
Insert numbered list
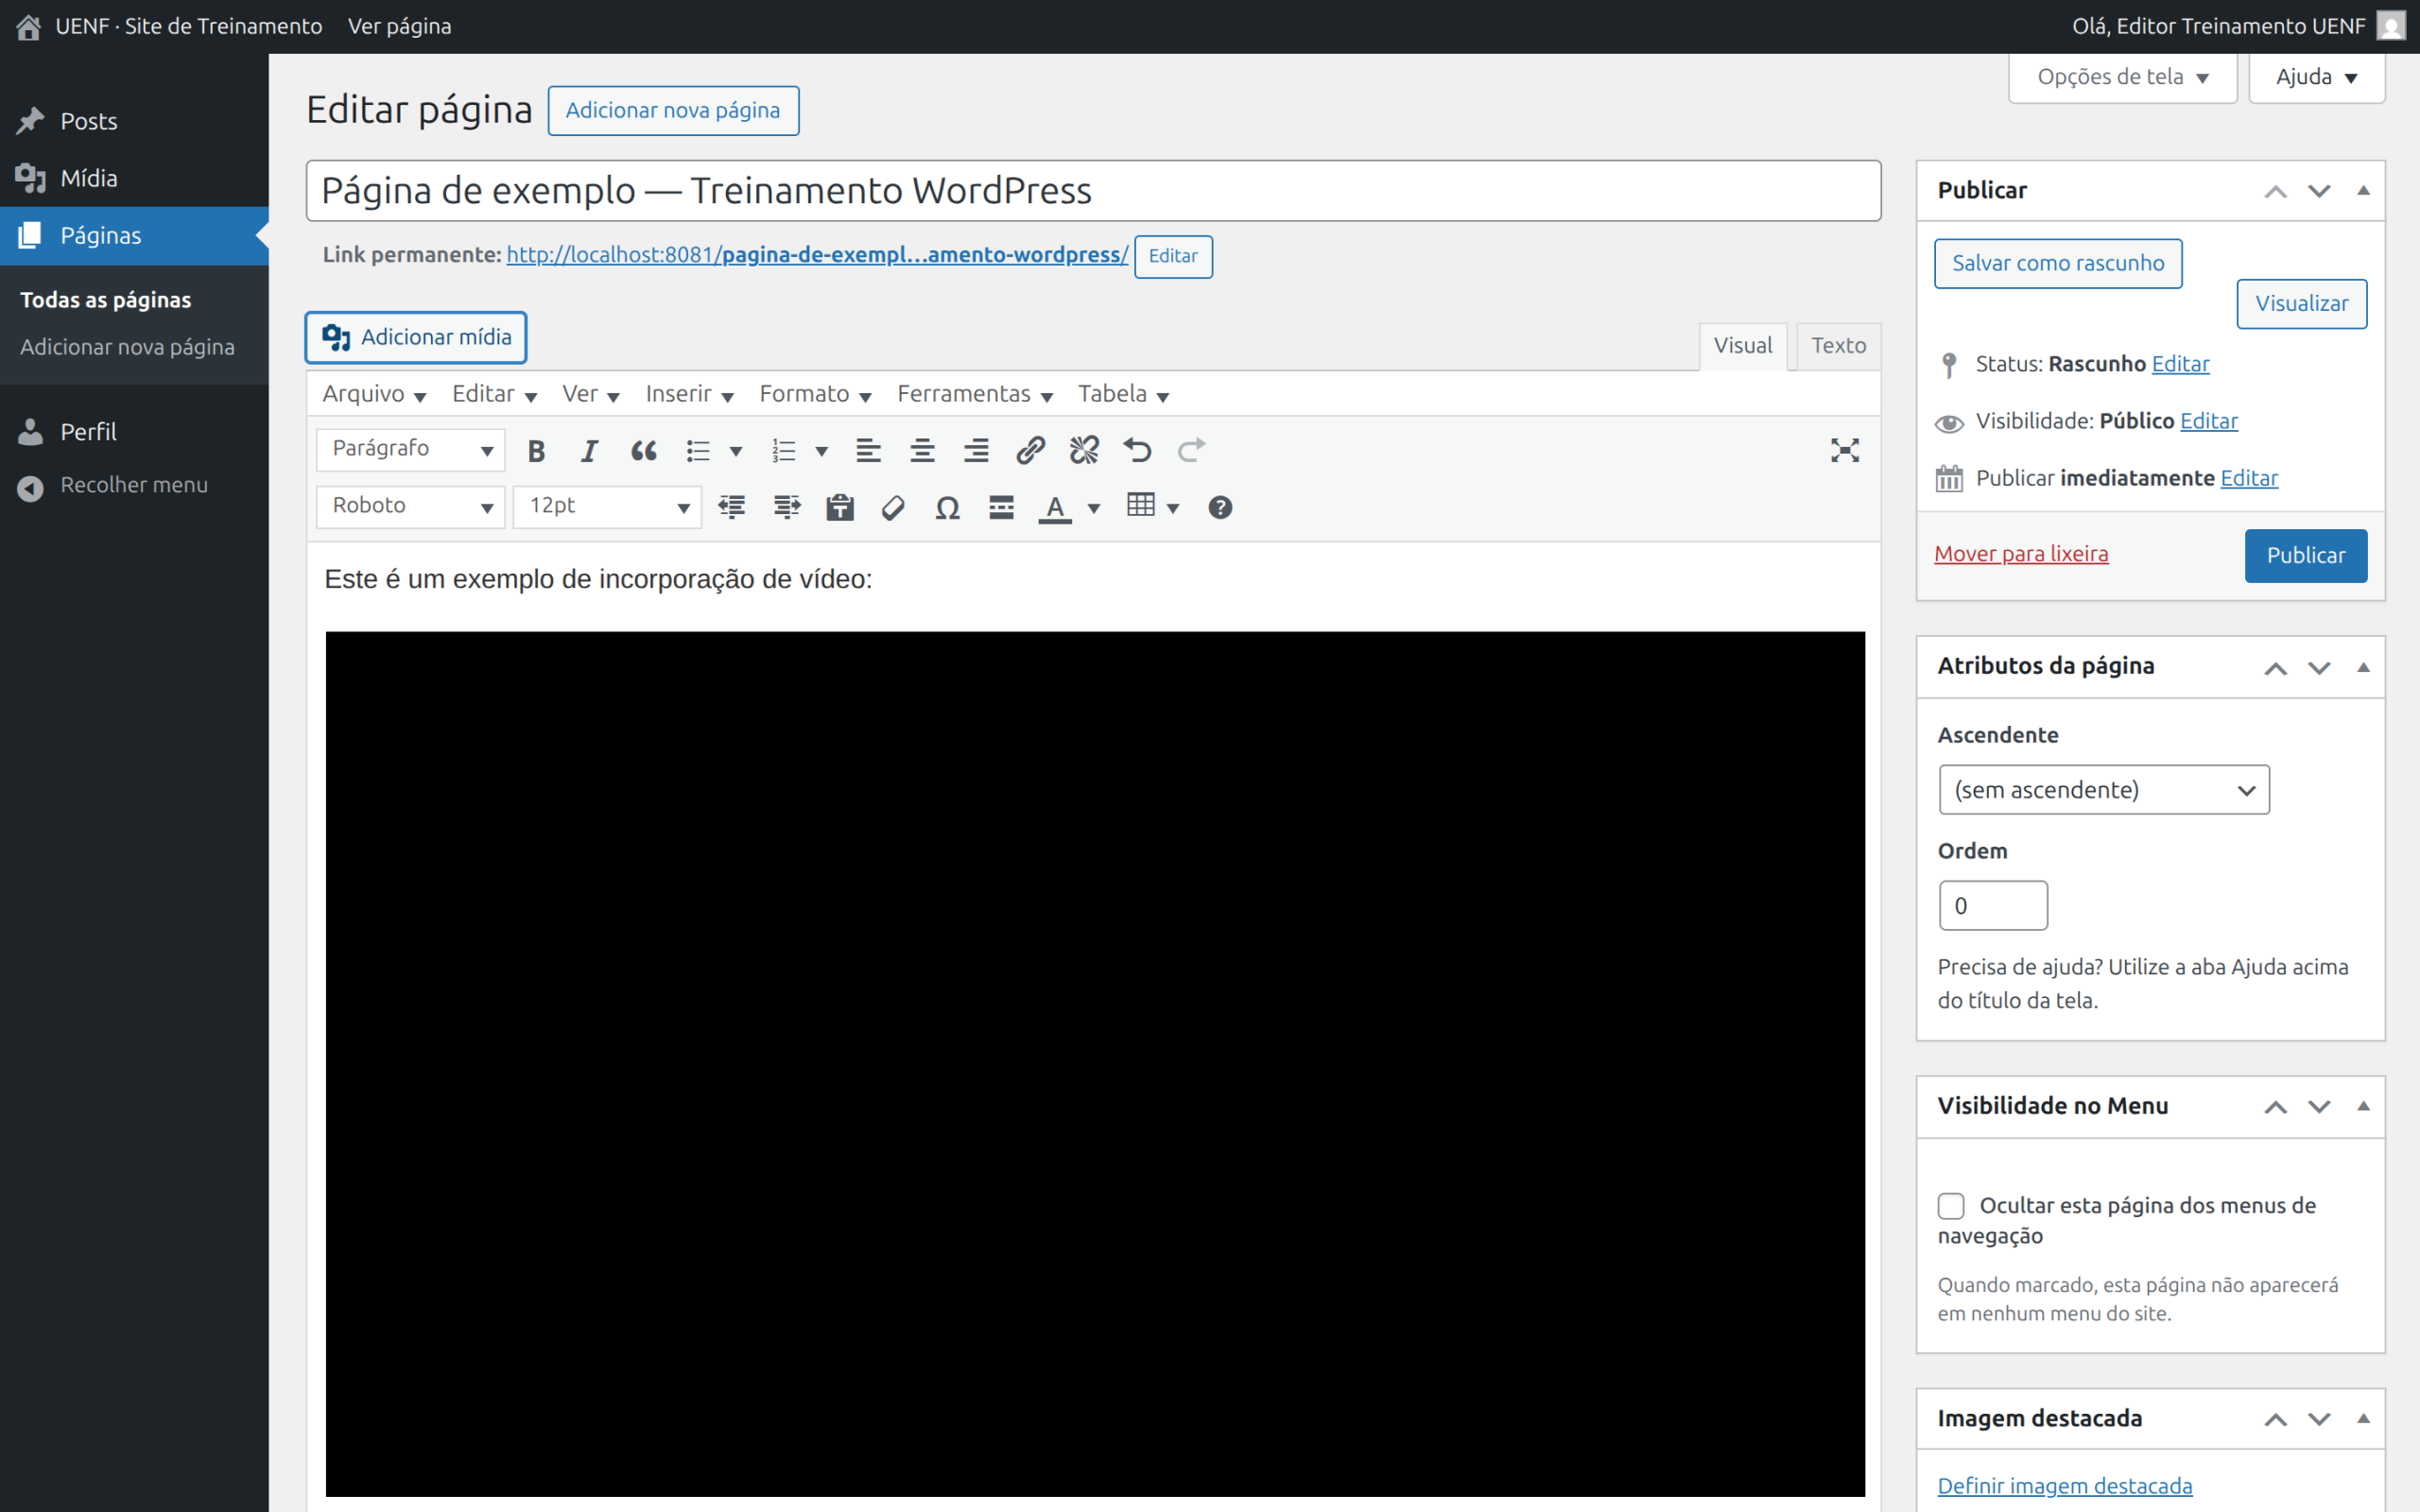coord(784,451)
